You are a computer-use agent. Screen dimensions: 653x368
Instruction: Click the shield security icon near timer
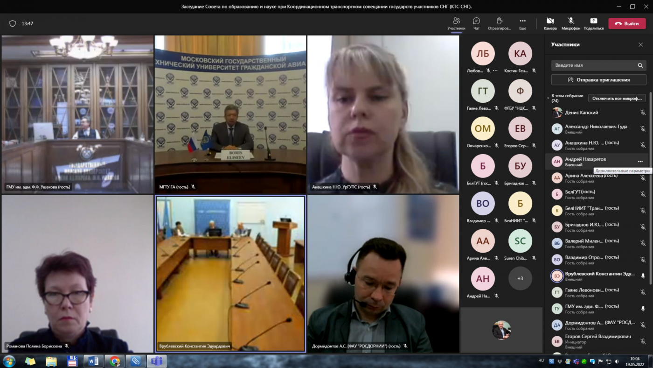(x=13, y=23)
